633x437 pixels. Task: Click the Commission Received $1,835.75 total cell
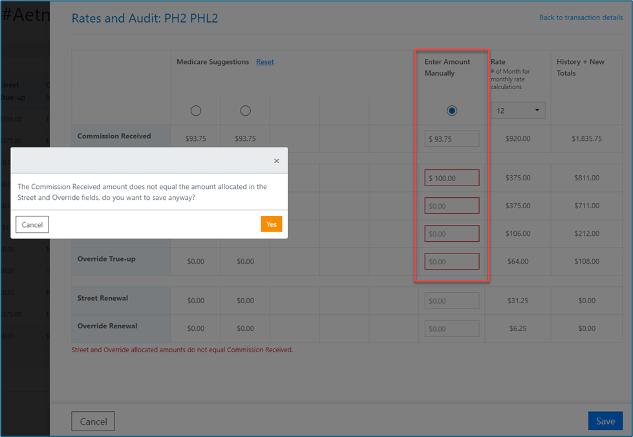point(586,139)
